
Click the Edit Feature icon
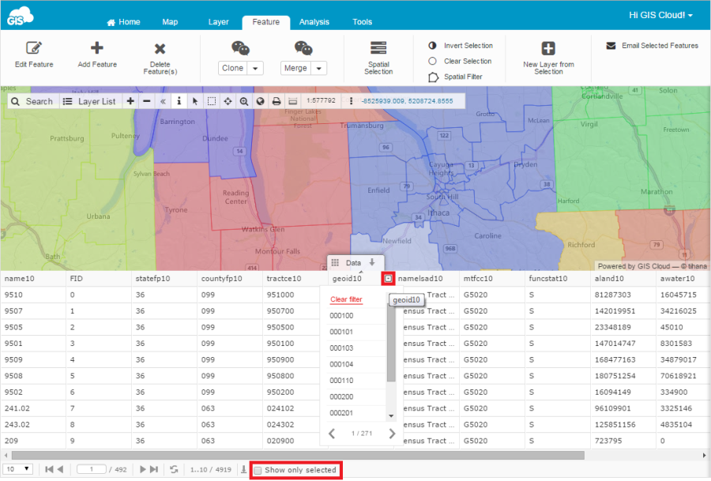click(34, 49)
